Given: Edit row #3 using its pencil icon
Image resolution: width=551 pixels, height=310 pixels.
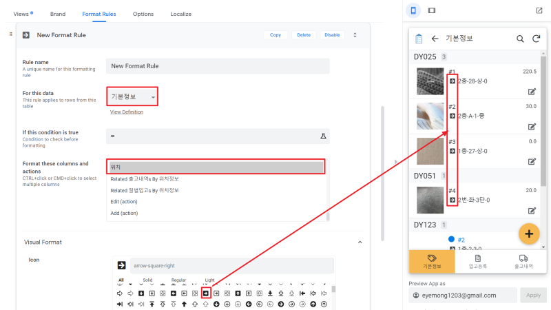Looking at the screenshot, I should (532, 162).
